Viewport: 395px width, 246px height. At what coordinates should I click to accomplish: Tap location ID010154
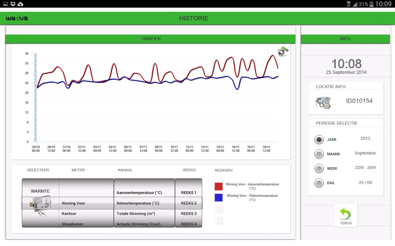click(359, 101)
